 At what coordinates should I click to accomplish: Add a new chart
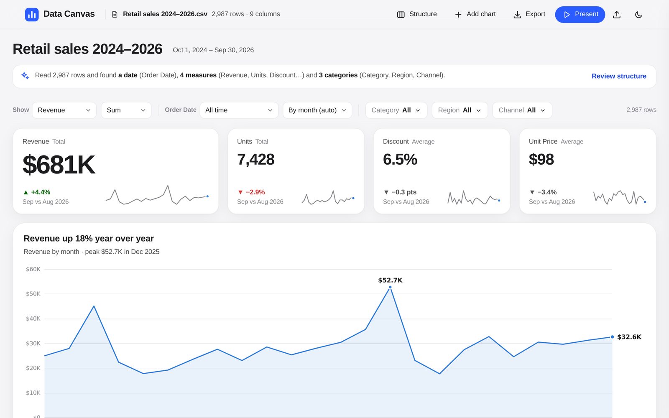(475, 14)
